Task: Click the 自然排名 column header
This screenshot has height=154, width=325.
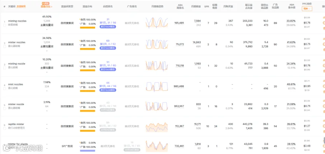Action: click(108, 6)
